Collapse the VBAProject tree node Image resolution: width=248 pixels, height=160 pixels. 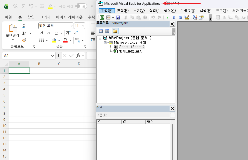click(100, 38)
